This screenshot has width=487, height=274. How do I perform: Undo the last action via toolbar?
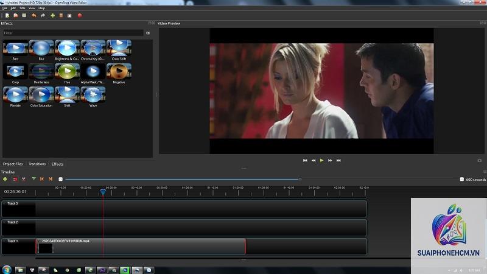(x=34, y=16)
